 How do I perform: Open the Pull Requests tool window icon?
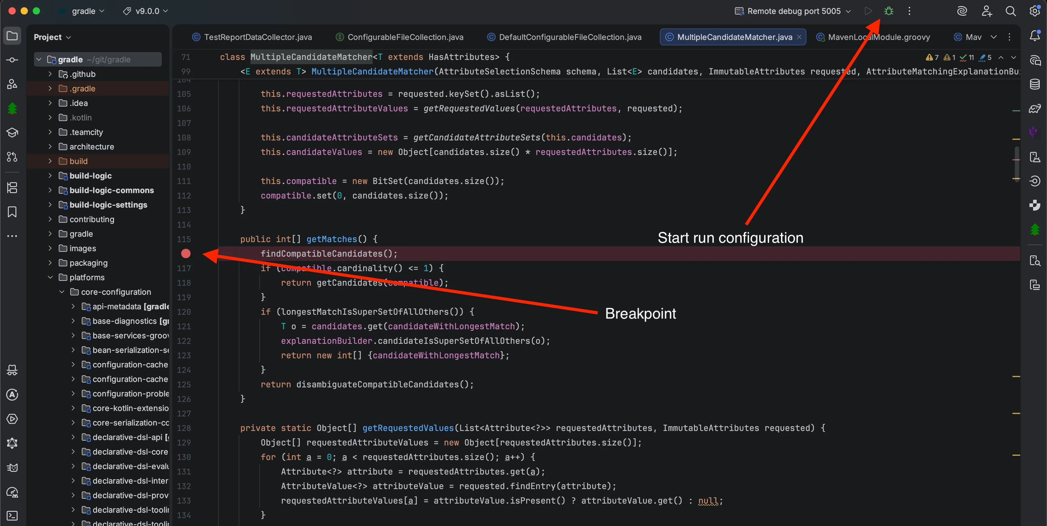click(x=12, y=157)
